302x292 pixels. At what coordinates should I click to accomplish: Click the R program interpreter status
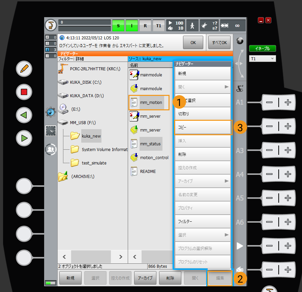point(145,25)
